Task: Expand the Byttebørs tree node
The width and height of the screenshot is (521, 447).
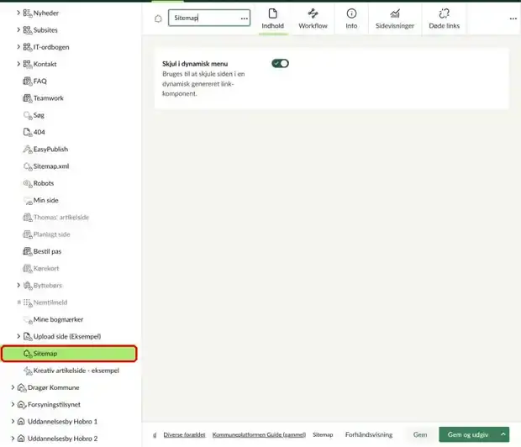Action: 18,285
